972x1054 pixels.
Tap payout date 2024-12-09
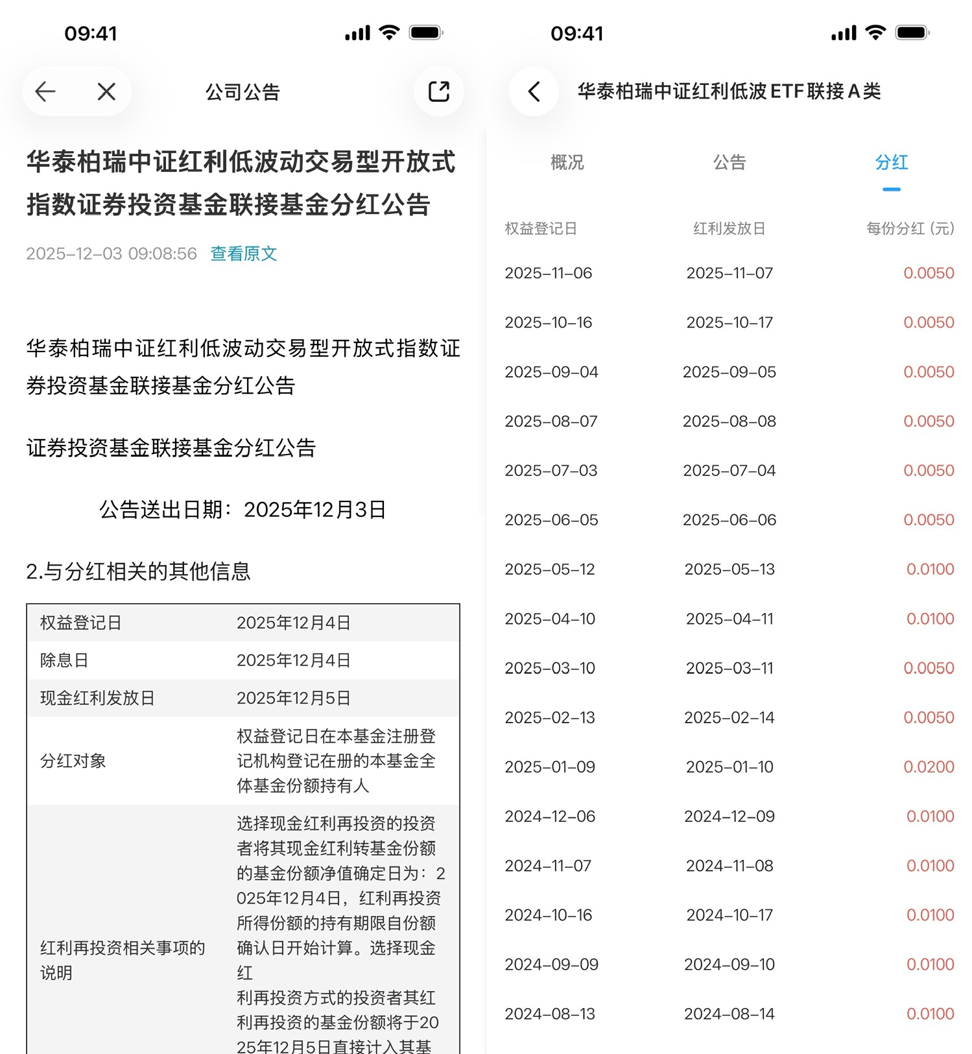point(729,816)
